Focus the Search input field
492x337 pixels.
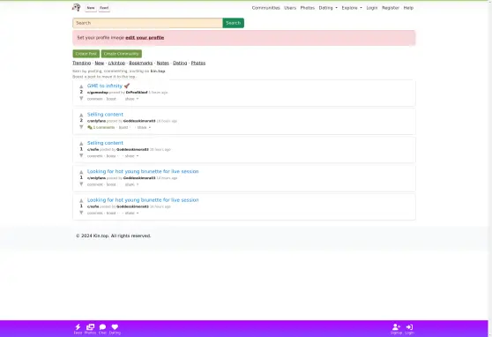148,23
